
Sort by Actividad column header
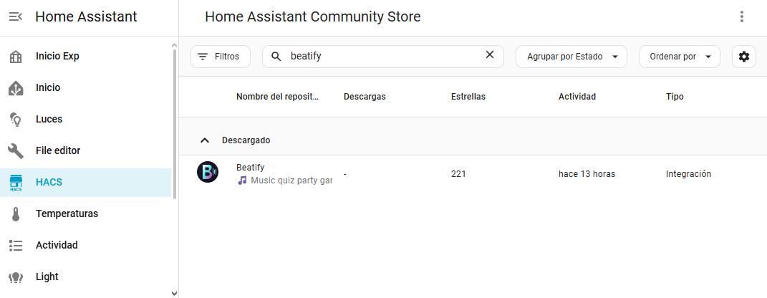(577, 97)
